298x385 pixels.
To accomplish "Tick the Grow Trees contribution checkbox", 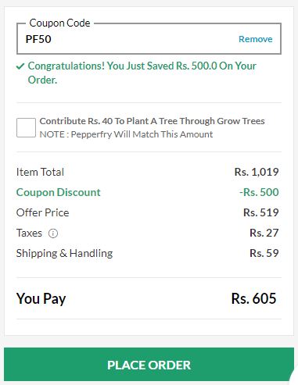I will coord(26,127).
